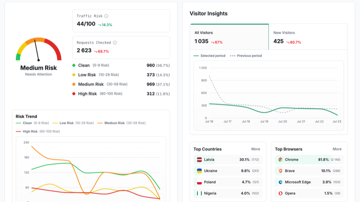
Task: Click the Nigeria country row
Action: pyautogui.click(x=228, y=193)
